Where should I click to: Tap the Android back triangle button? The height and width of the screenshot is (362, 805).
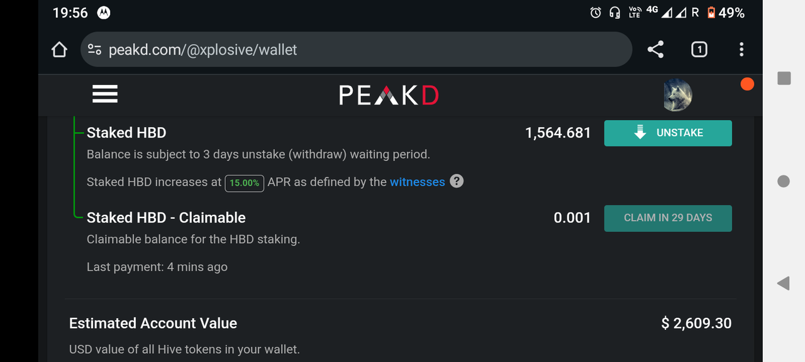point(783,283)
